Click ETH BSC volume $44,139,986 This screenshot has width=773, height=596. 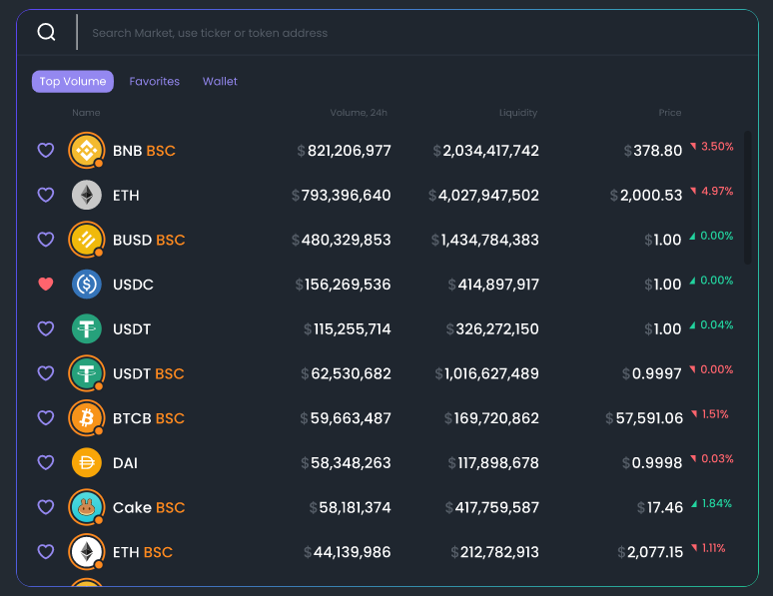click(x=348, y=552)
